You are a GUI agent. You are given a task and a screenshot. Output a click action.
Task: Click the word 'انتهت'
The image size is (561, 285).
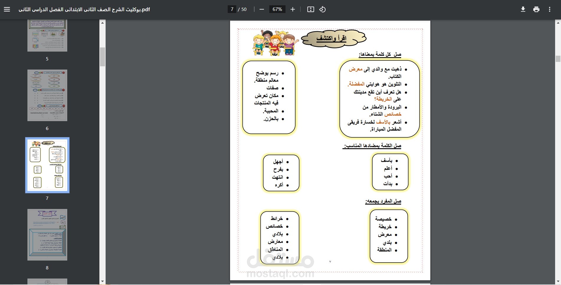(x=278, y=177)
